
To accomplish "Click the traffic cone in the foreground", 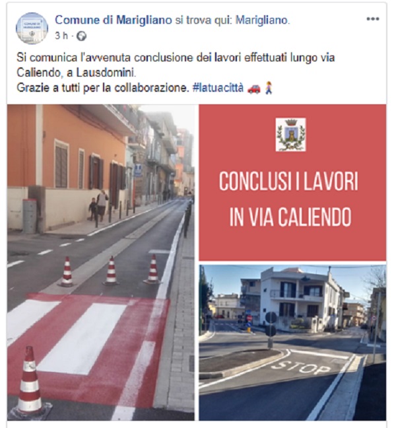I will point(30,380).
